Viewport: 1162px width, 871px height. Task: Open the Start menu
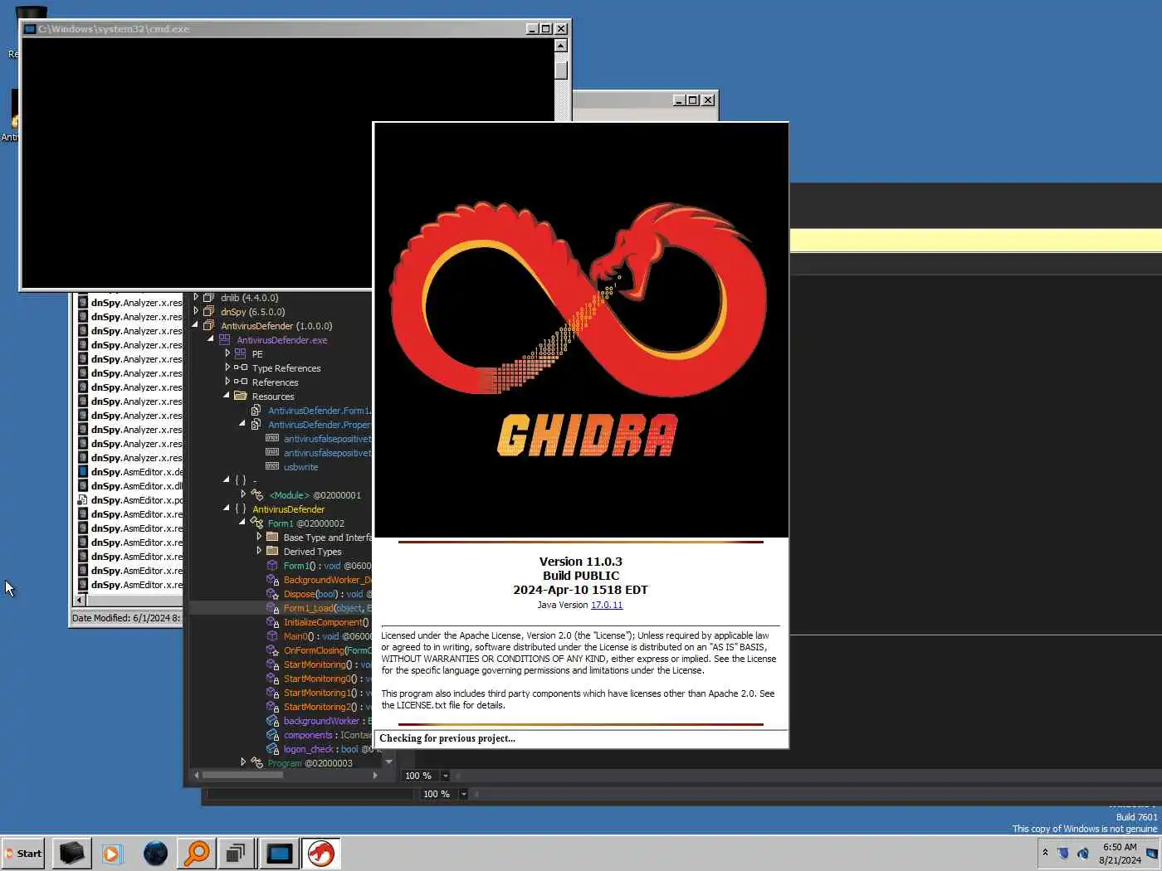(23, 853)
